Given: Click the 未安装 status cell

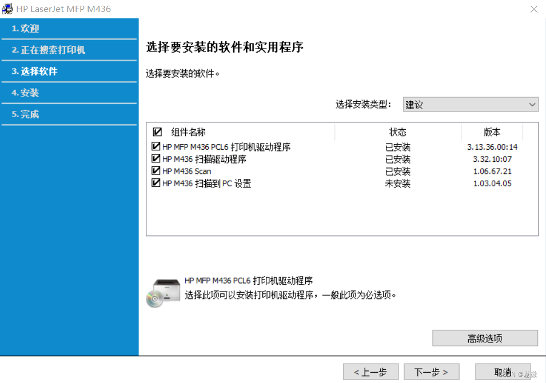Looking at the screenshot, I should 398,183.
